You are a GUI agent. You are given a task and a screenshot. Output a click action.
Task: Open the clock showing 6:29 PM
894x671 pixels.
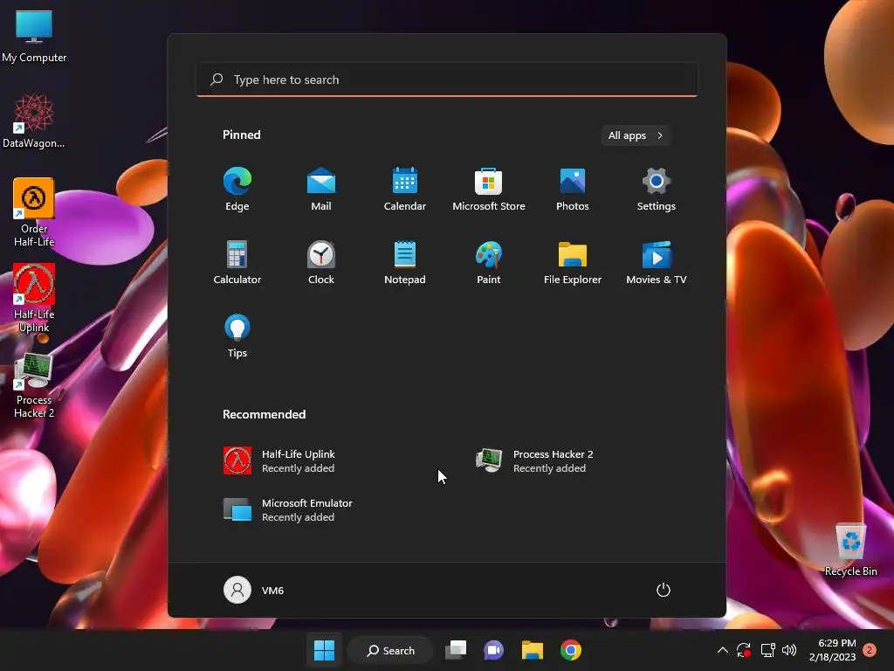point(832,650)
